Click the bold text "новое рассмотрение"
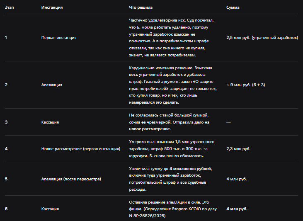The height and width of the screenshot is (221, 303). pos(150,129)
